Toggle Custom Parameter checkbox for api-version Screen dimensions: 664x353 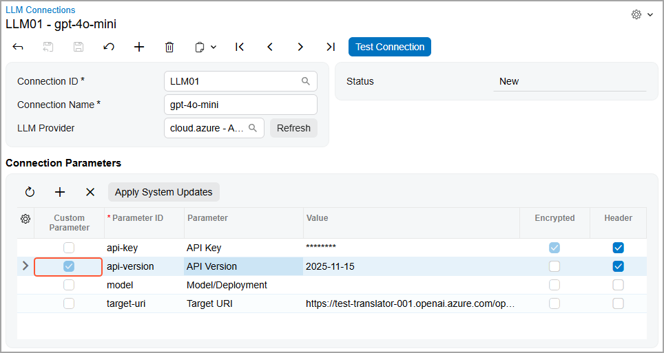[69, 266]
